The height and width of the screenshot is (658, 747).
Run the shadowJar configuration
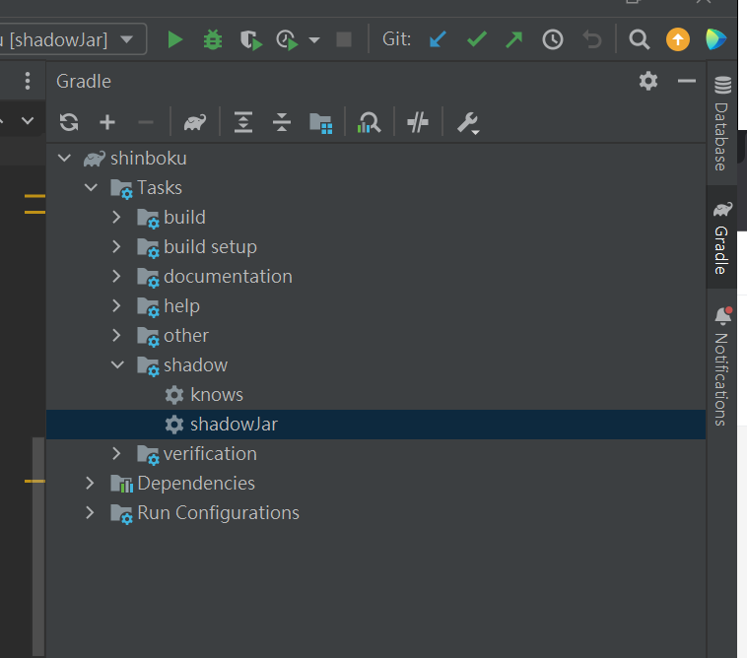175,40
